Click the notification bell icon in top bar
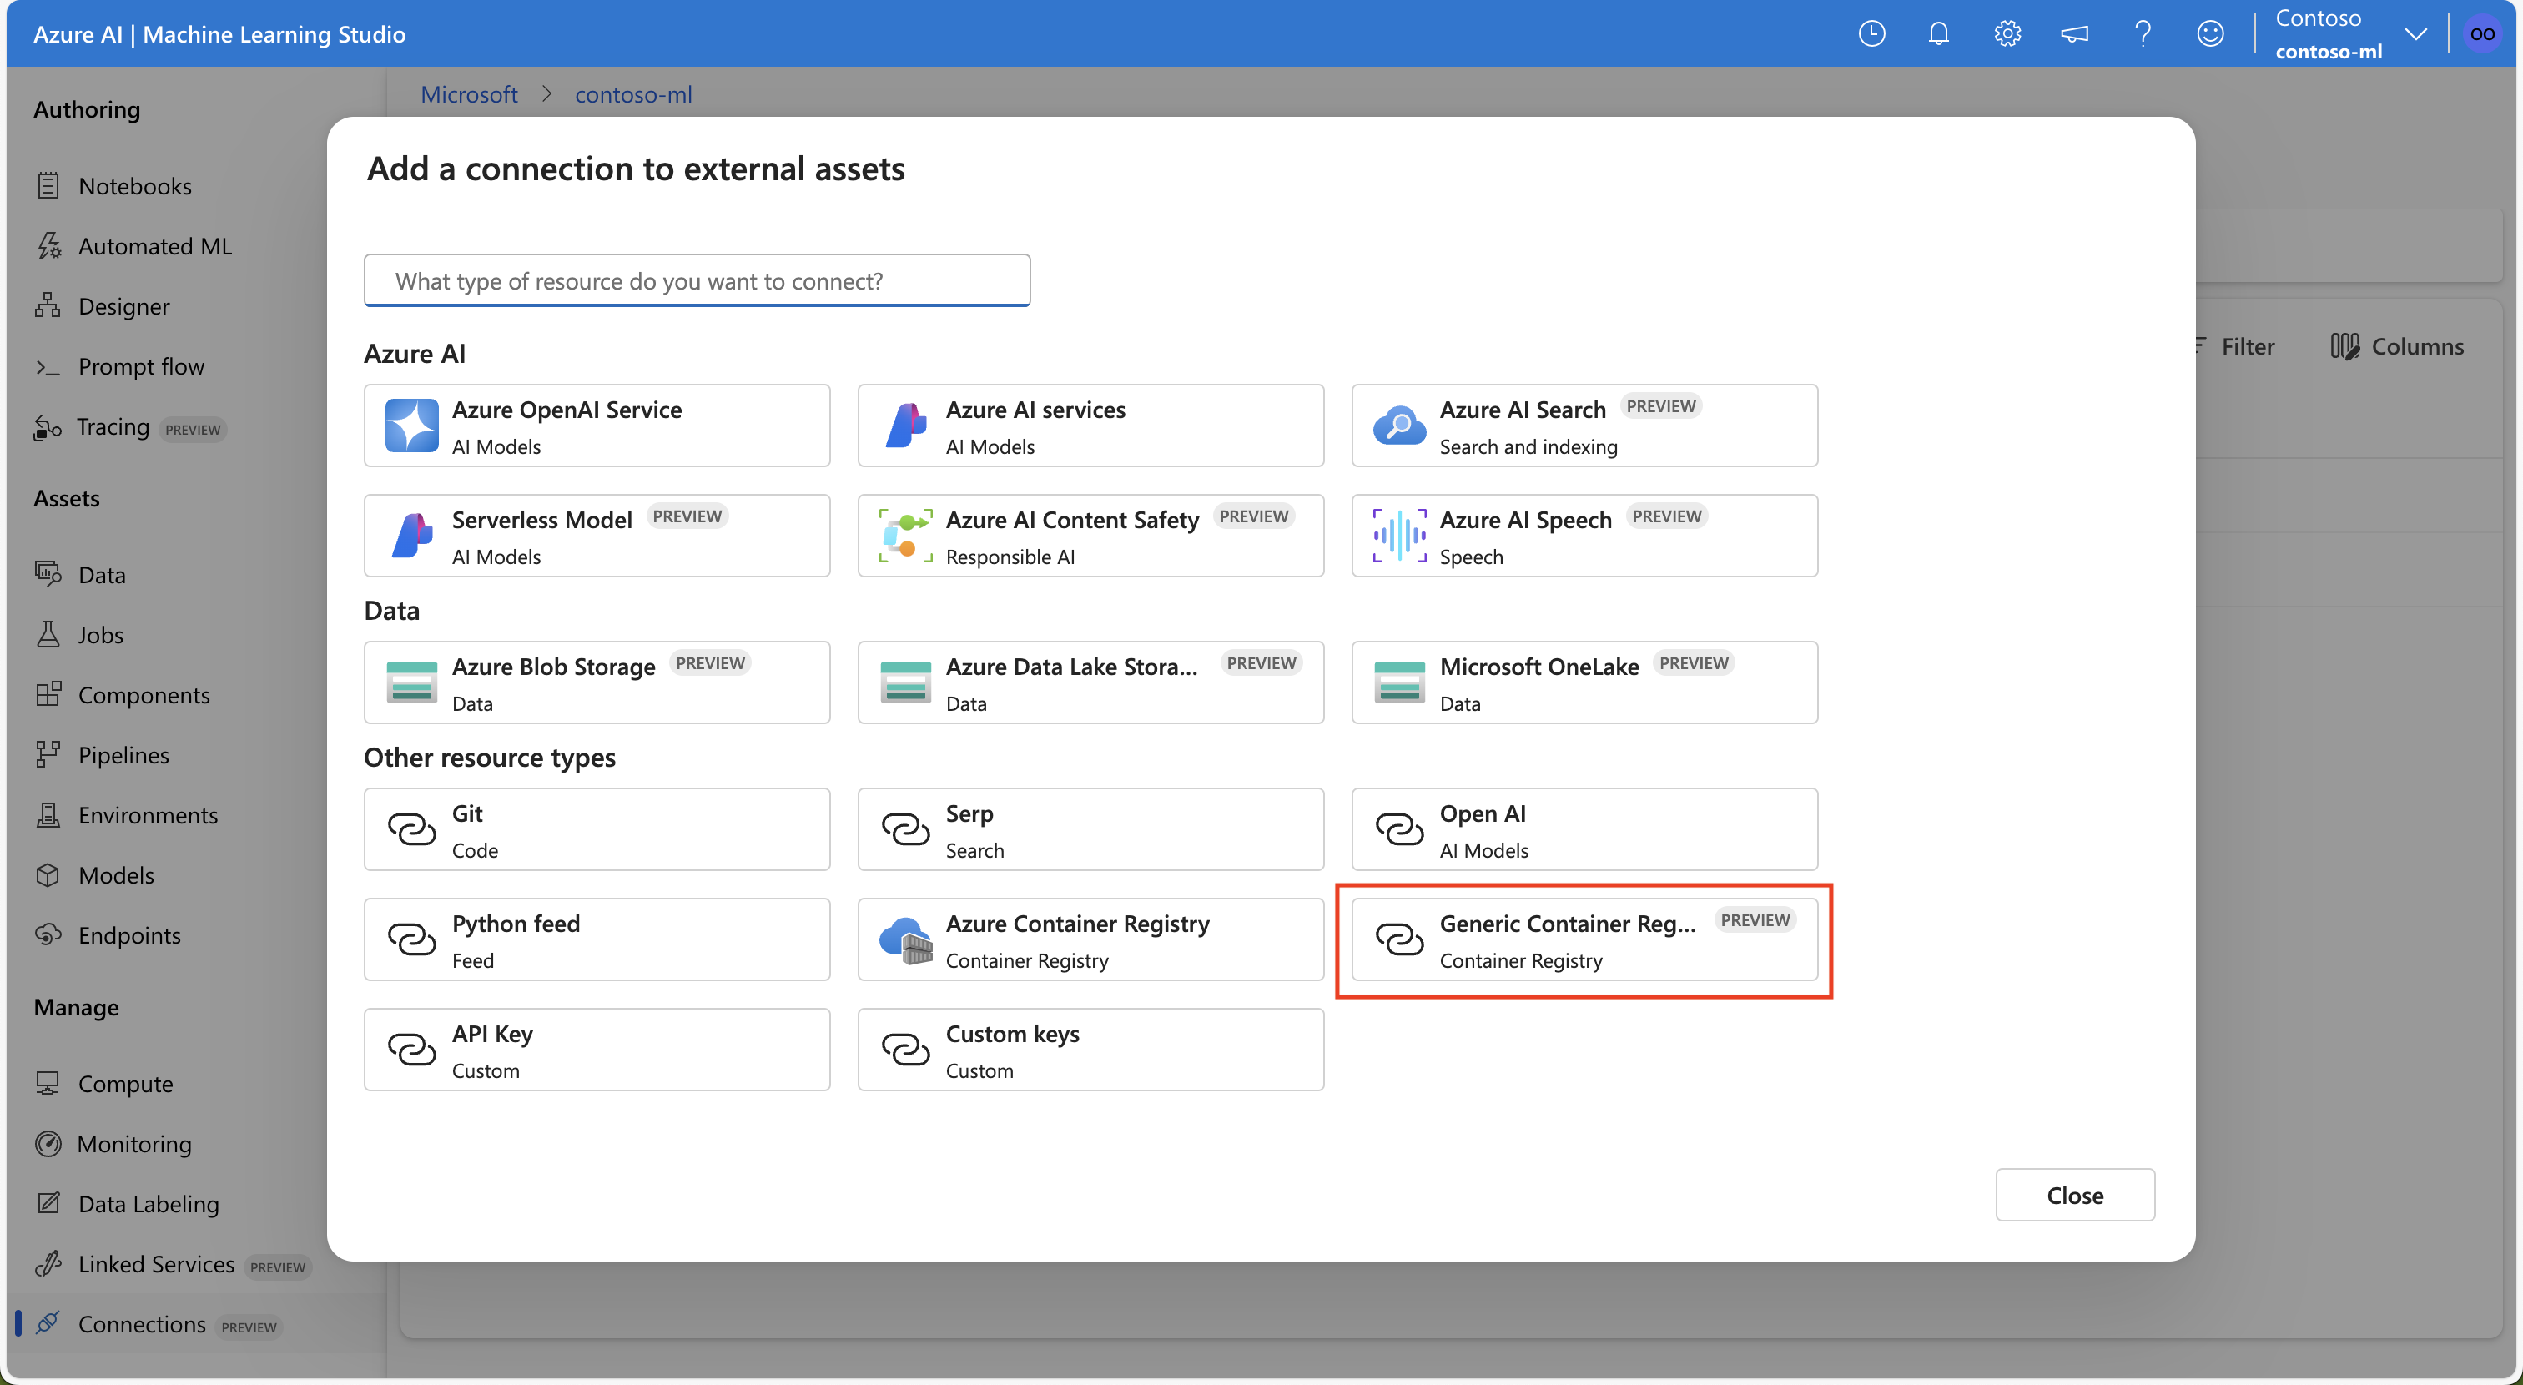This screenshot has width=2523, height=1385. pos(1940,33)
